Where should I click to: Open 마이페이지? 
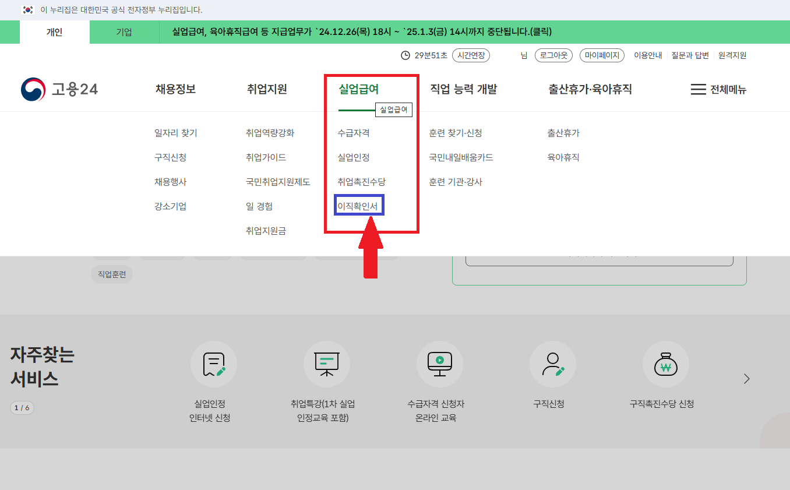pos(602,55)
